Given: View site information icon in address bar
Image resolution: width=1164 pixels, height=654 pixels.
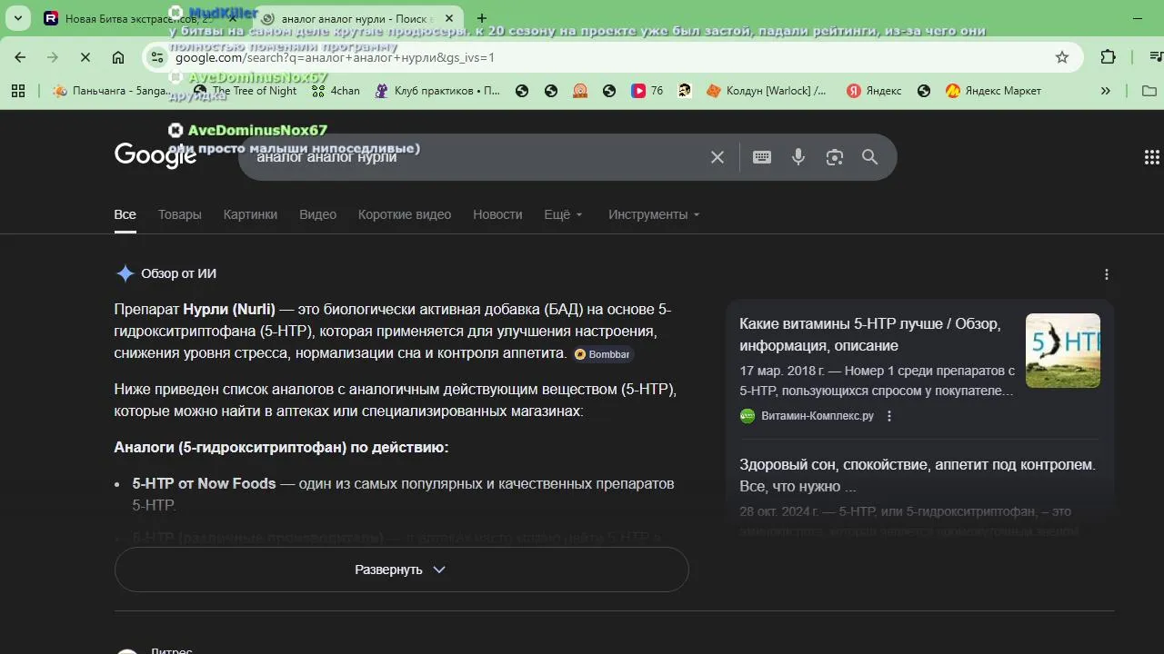Looking at the screenshot, I should pos(156,57).
